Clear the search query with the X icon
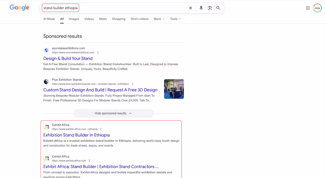Screen dimensions: 326x178 (x=191, y=8)
